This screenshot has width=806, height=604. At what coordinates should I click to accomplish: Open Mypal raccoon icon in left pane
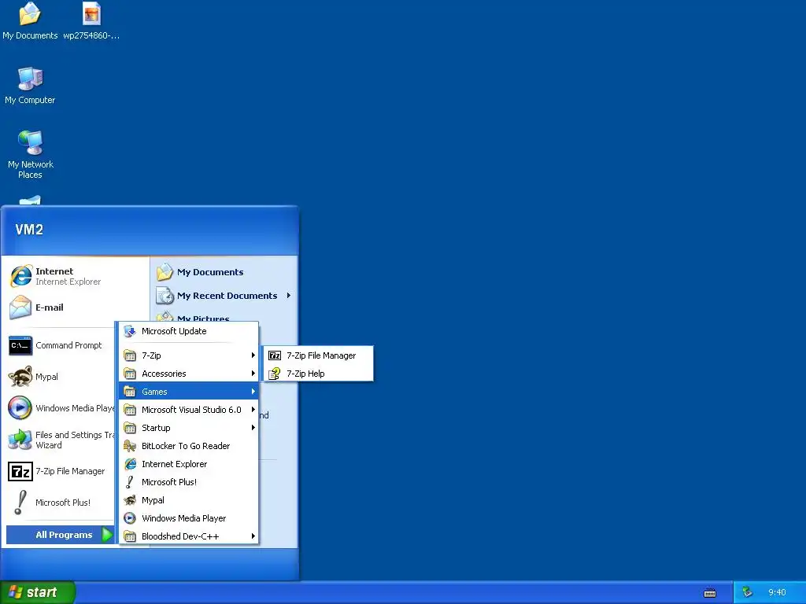click(x=20, y=377)
